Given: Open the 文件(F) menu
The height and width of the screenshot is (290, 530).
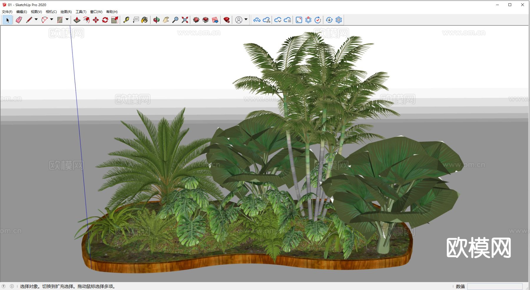Looking at the screenshot, I should (x=7, y=12).
